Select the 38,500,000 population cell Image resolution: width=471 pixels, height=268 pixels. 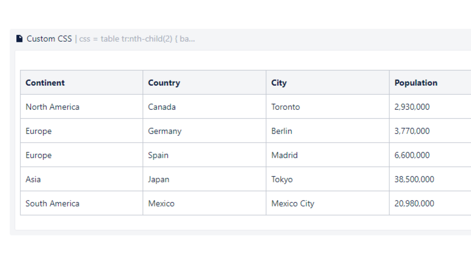tap(414, 179)
